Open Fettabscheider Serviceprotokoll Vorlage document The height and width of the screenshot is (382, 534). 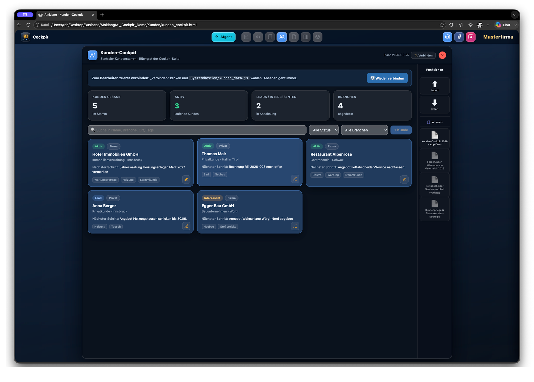(x=435, y=185)
